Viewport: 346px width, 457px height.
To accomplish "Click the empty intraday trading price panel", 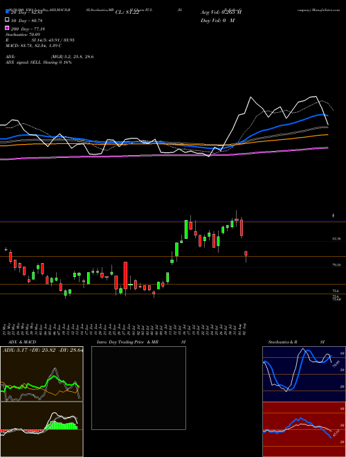I will coord(138,388).
